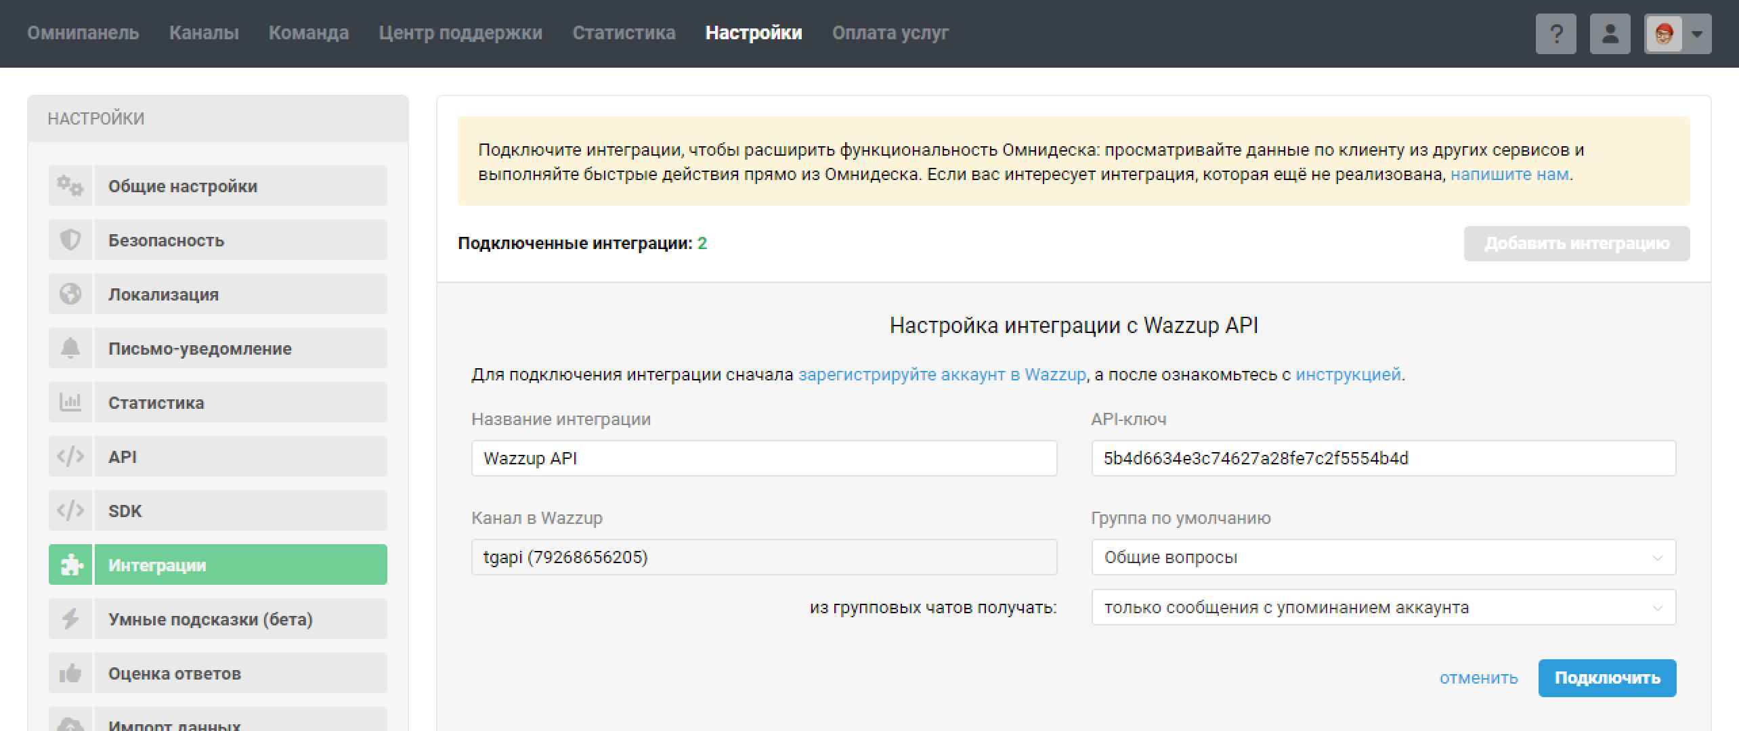Open the Каналы menu item
1739x731 pixels.
coord(204,32)
